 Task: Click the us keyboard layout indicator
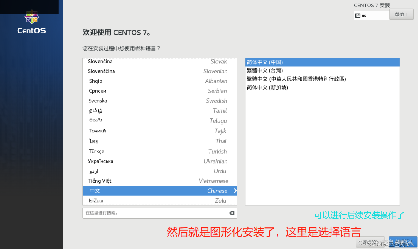(371, 16)
